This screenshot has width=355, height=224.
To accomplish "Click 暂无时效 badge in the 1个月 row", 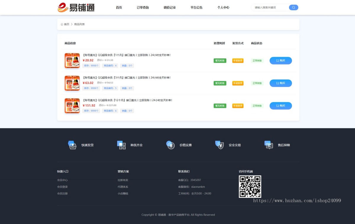I will coord(220,61).
